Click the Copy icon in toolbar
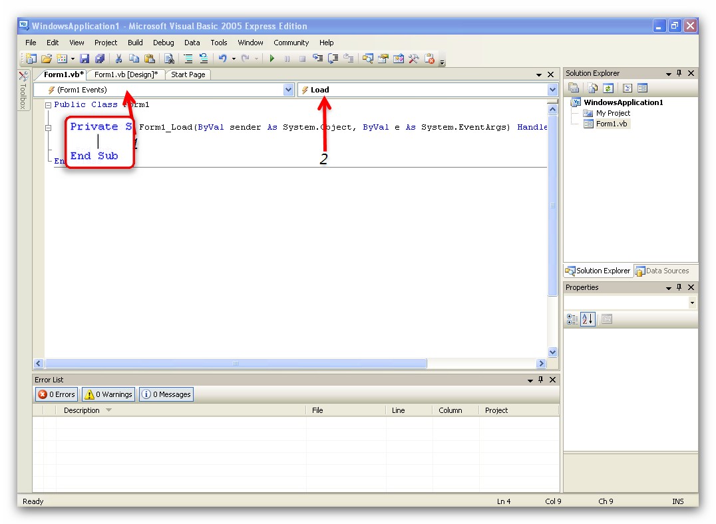Viewport: 716px width, 524px height. coord(134,59)
